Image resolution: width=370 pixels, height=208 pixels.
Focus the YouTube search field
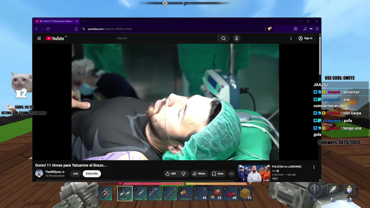pos(166,38)
